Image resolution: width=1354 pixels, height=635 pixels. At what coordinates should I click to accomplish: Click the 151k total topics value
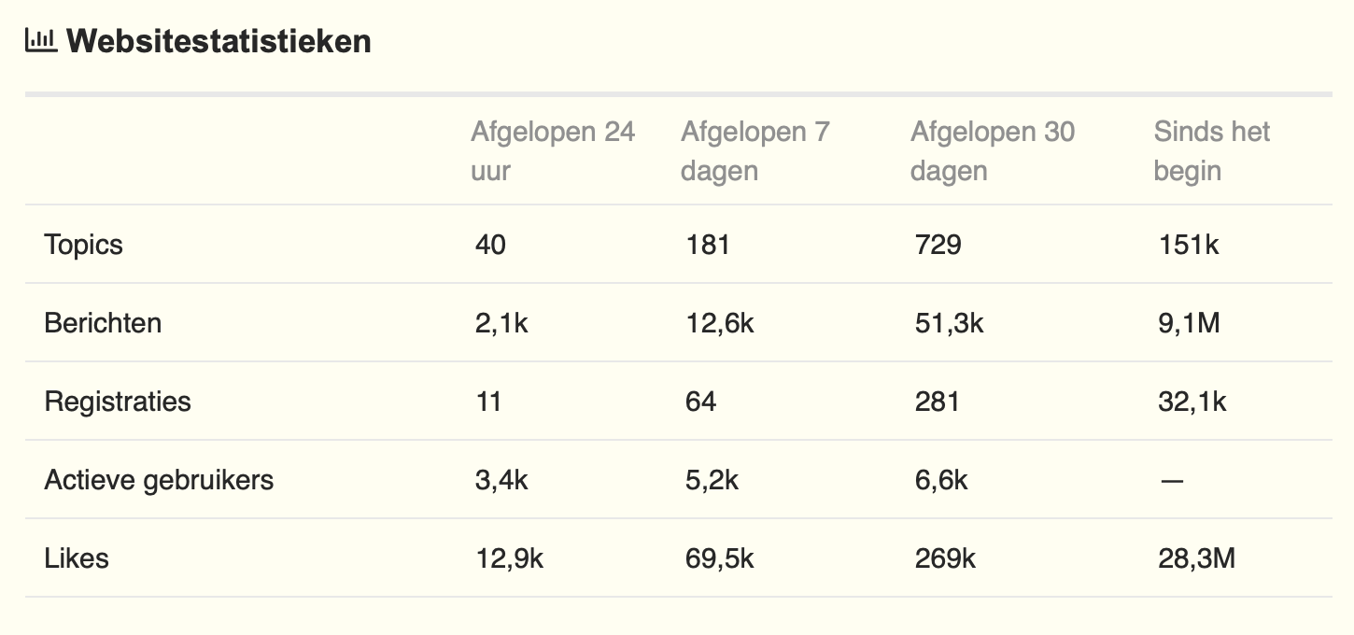[x=1188, y=245]
